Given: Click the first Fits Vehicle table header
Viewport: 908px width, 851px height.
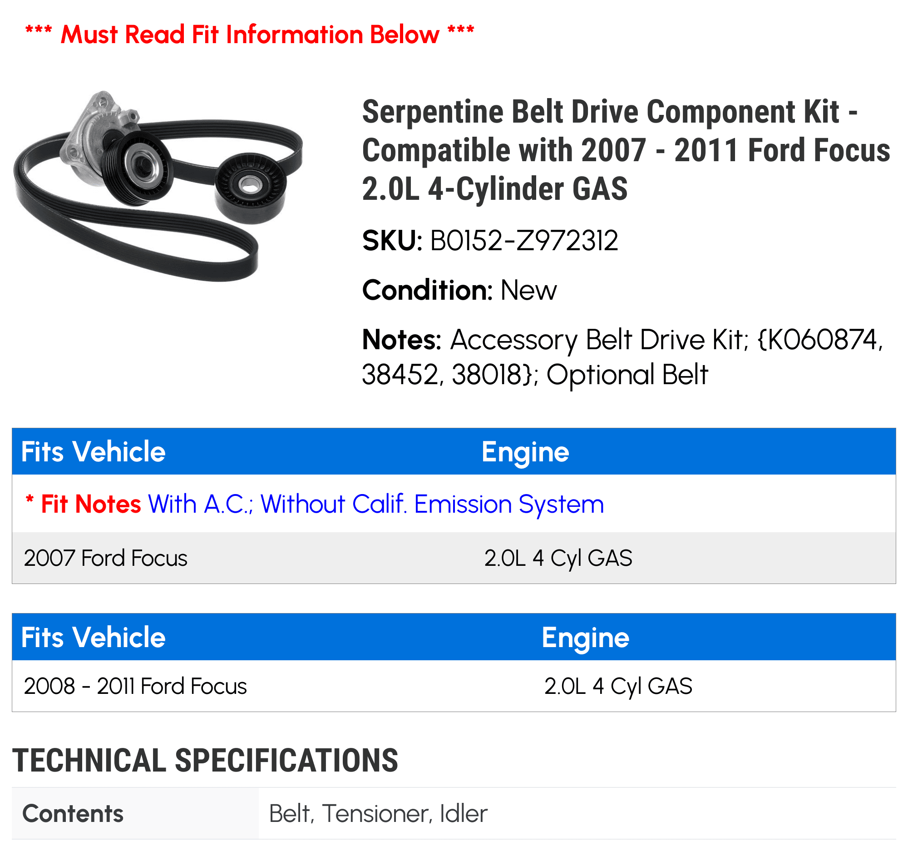Looking at the screenshot, I should pos(93,452).
